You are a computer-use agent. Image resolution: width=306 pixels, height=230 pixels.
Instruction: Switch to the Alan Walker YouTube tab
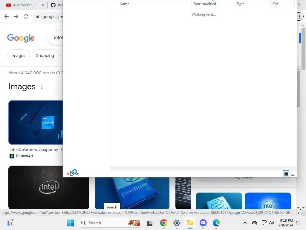pyautogui.click(x=25, y=5)
